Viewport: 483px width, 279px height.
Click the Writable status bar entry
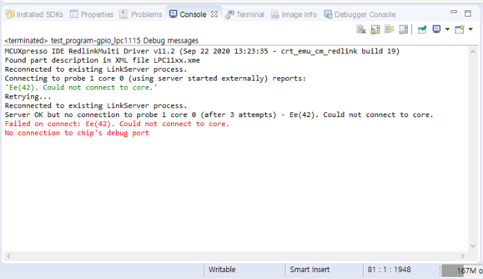click(x=222, y=270)
